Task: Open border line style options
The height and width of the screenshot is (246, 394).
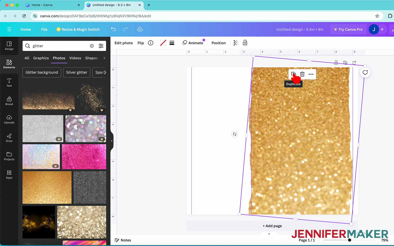Action: pyautogui.click(x=172, y=43)
